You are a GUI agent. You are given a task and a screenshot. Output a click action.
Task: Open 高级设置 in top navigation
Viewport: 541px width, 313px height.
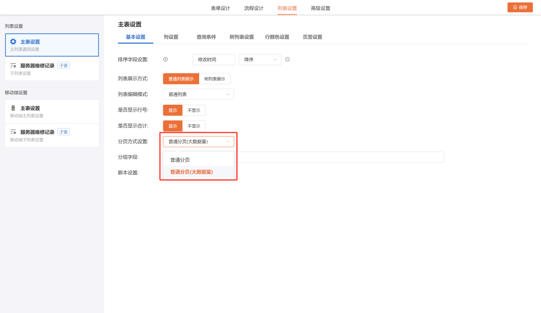320,8
